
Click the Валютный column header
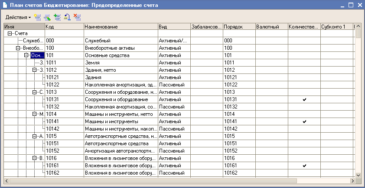(272, 27)
